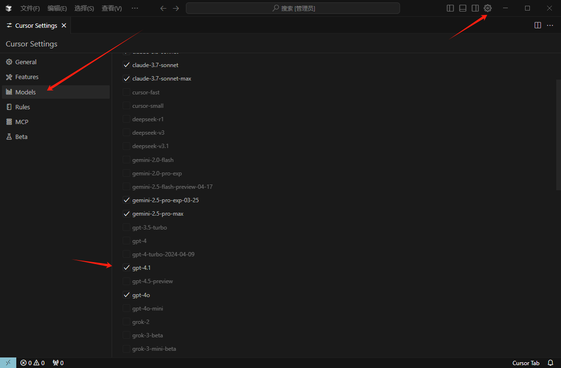Enable gemini-2.5-flash-preview-04-17 checkbox

click(x=126, y=186)
